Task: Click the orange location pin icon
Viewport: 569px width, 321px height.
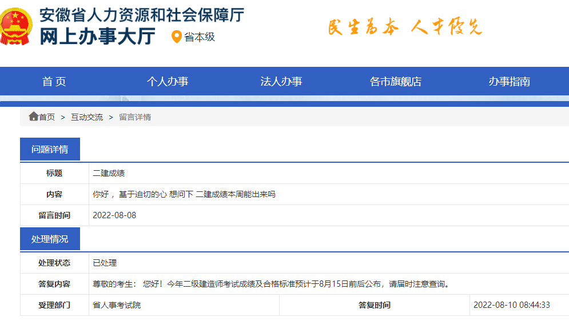Action: click(x=177, y=37)
